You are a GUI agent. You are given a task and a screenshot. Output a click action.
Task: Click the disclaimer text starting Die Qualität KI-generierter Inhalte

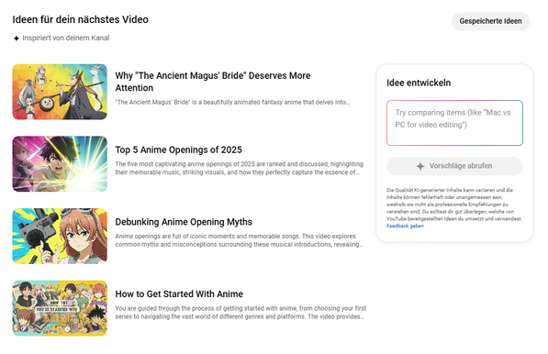pyautogui.click(x=454, y=205)
